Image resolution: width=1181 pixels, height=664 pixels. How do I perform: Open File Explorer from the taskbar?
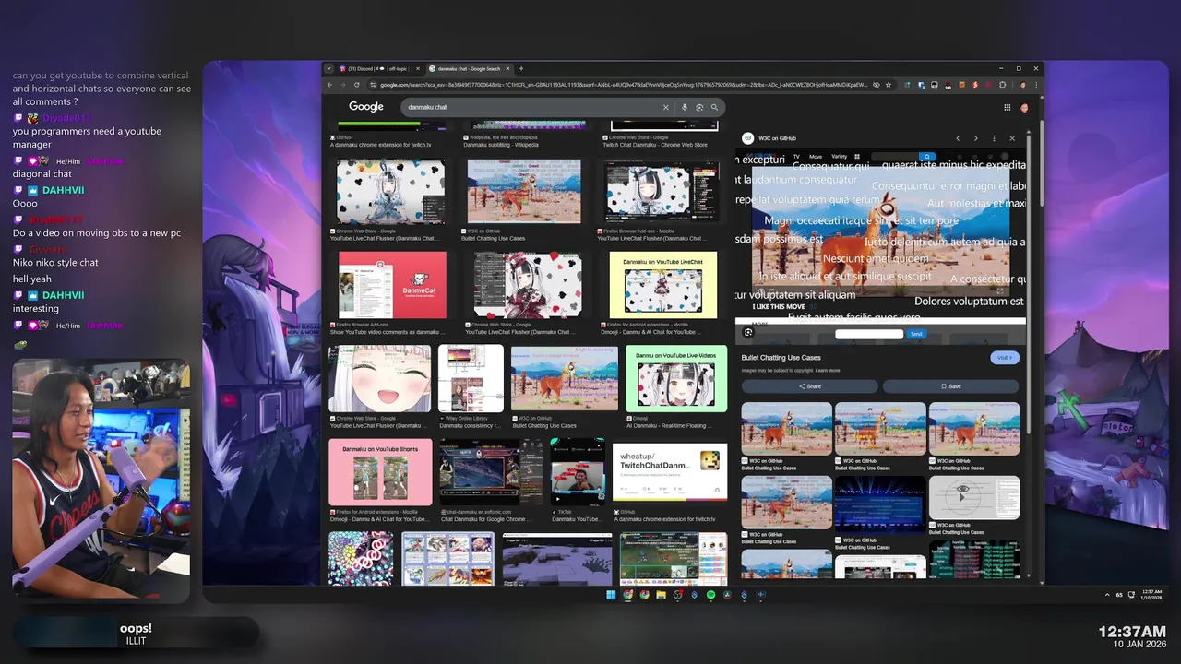click(661, 595)
